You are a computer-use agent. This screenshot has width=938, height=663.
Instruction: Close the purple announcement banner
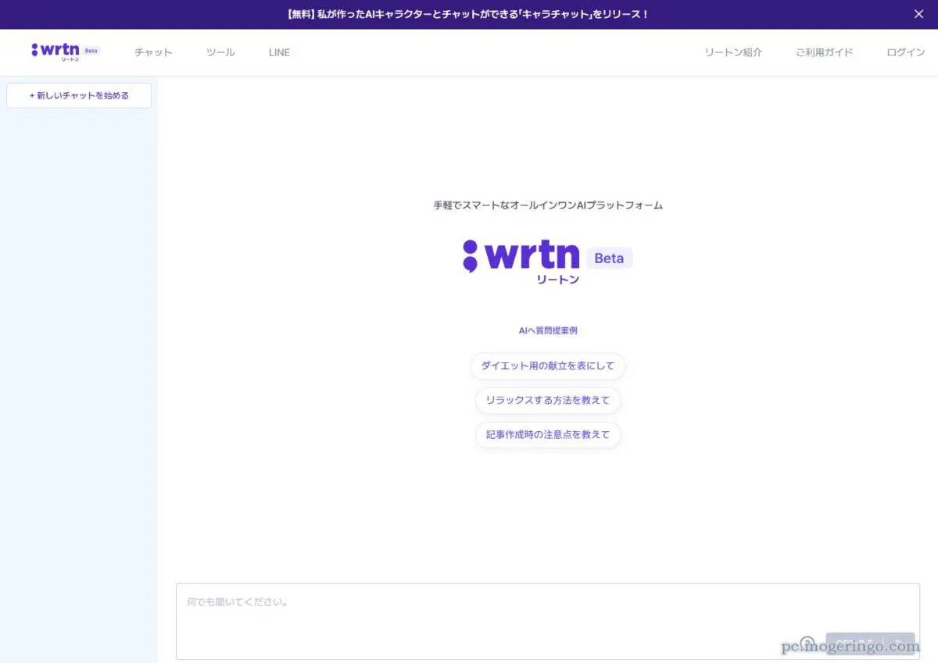tap(918, 14)
